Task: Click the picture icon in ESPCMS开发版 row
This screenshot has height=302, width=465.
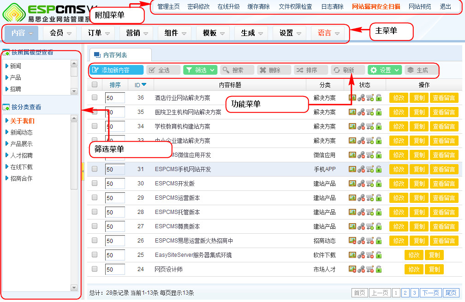Action: click(352, 184)
